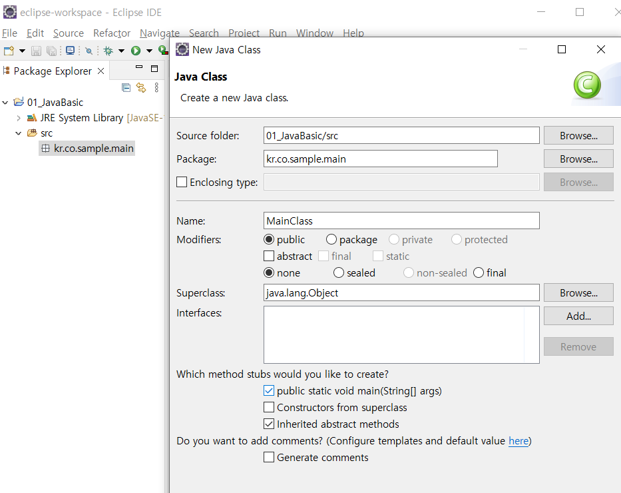Click the Coverage run icon in toolbar

click(x=163, y=51)
